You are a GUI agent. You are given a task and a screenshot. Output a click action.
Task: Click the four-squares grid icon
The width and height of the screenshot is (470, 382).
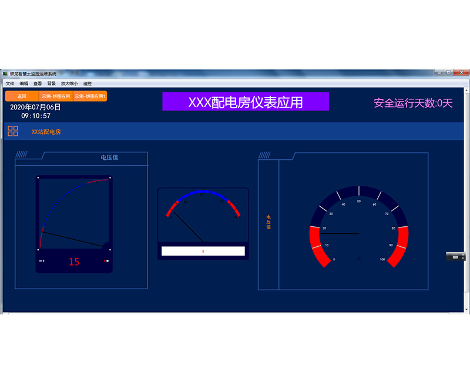[13, 131]
